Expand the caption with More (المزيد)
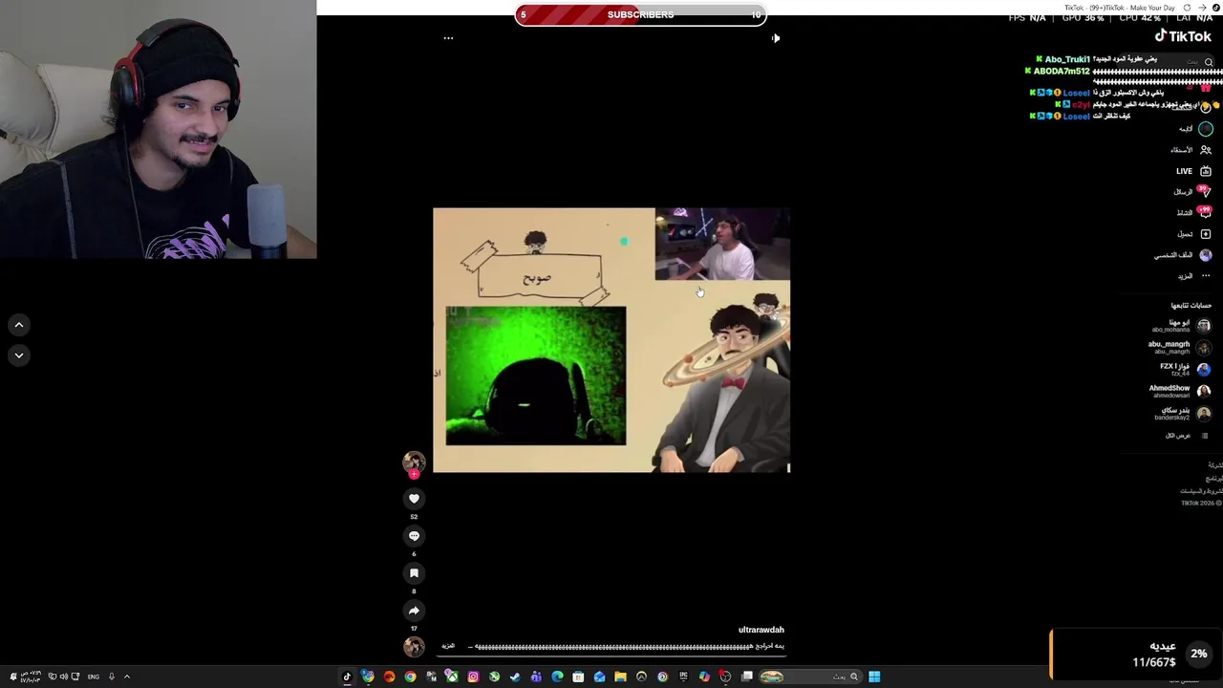The width and height of the screenshot is (1223, 688). pyautogui.click(x=448, y=647)
